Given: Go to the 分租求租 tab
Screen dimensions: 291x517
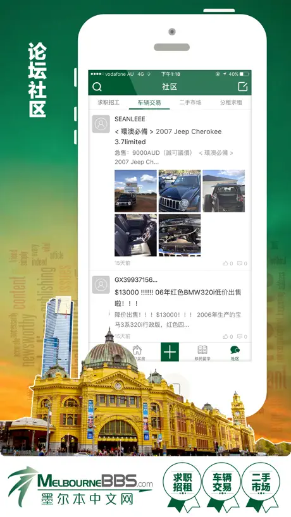Looking at the screenshot, I should pyautogui.click(x=231, y=102).
